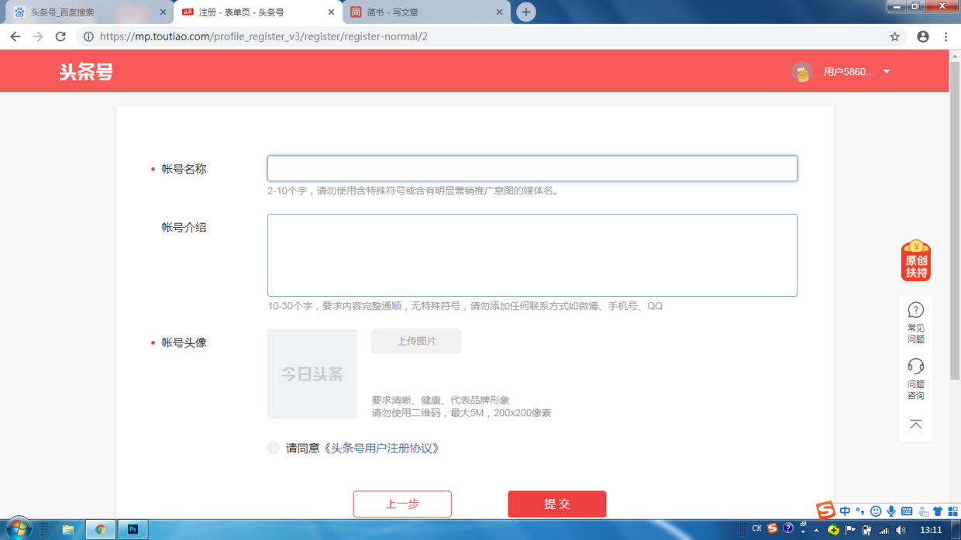Focus the 帐号名称 input field

[x=532, y=169]
